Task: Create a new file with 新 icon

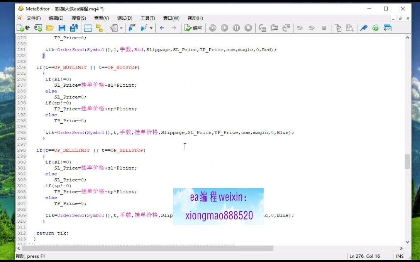Action: [23, 27]
